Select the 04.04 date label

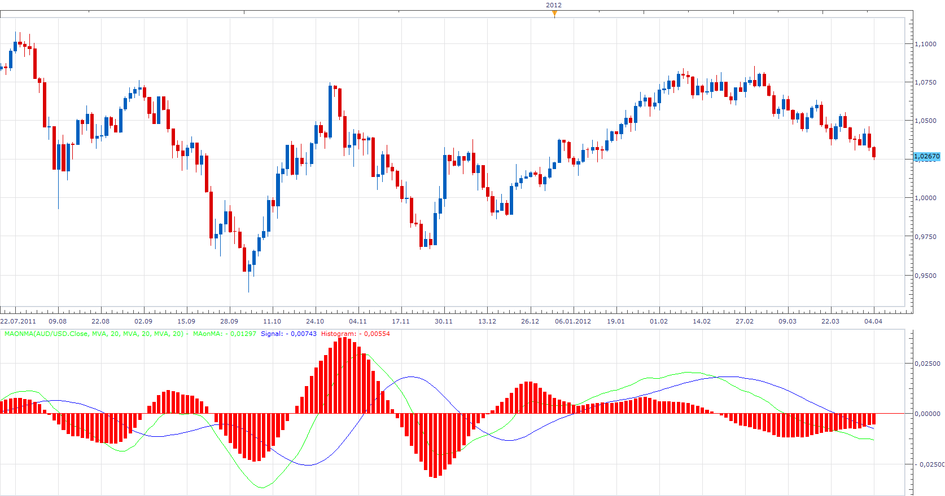(873, 321)
